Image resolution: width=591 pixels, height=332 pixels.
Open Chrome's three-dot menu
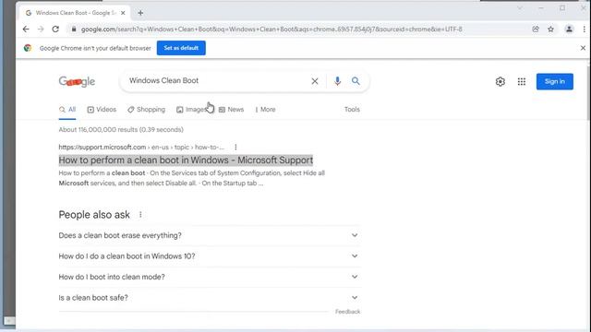(584, 29)
